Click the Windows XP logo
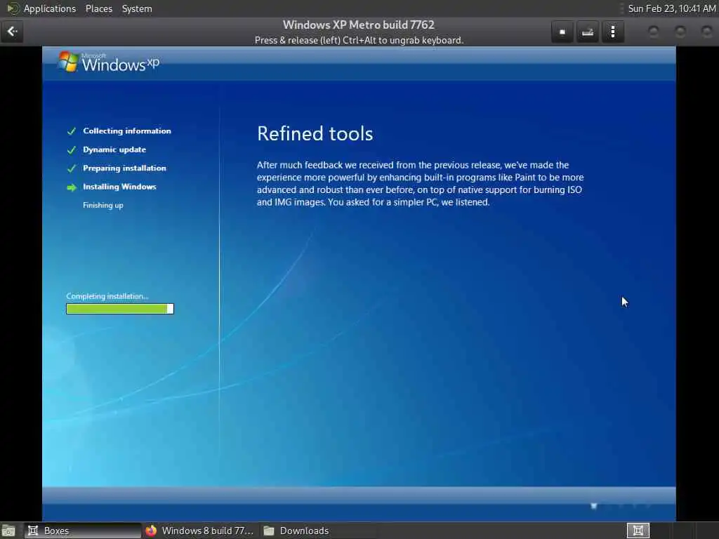Screen dimensions: 719x539 [x=109, y=62]
